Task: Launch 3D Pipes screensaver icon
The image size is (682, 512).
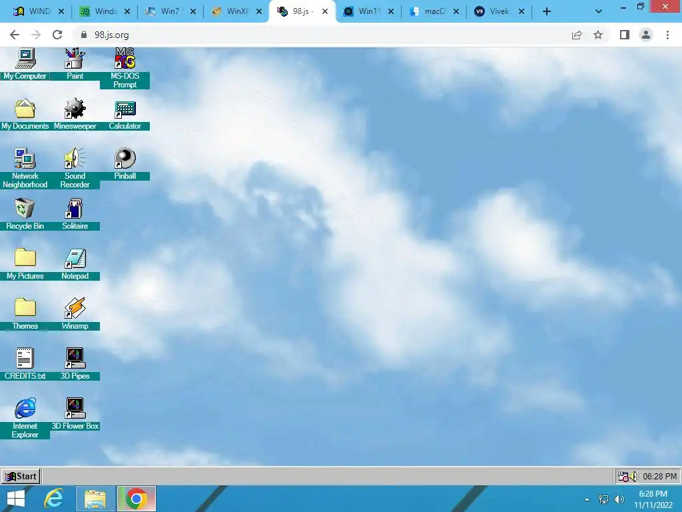Action: coord(75,364)
